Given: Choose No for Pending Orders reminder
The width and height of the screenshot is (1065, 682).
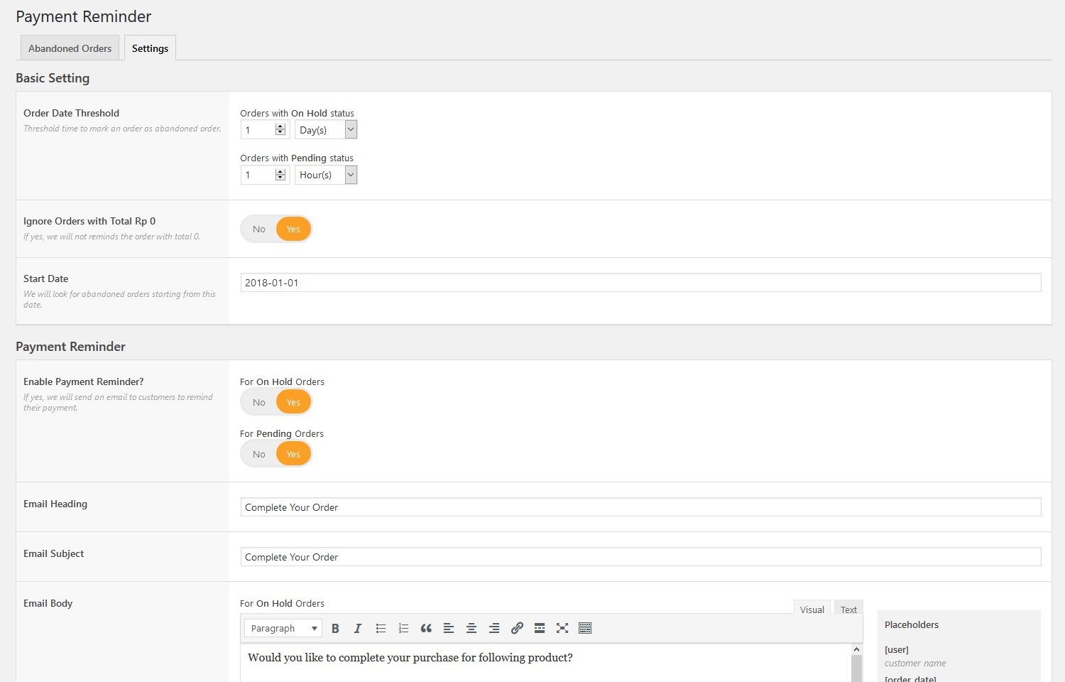Looking at the screenshot, I should [259, 454].
